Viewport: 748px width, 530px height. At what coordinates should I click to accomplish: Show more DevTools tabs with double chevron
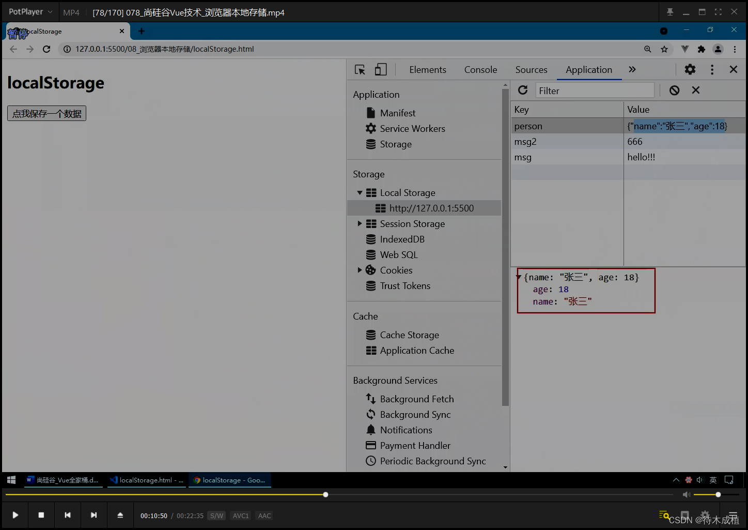(632, 69)
